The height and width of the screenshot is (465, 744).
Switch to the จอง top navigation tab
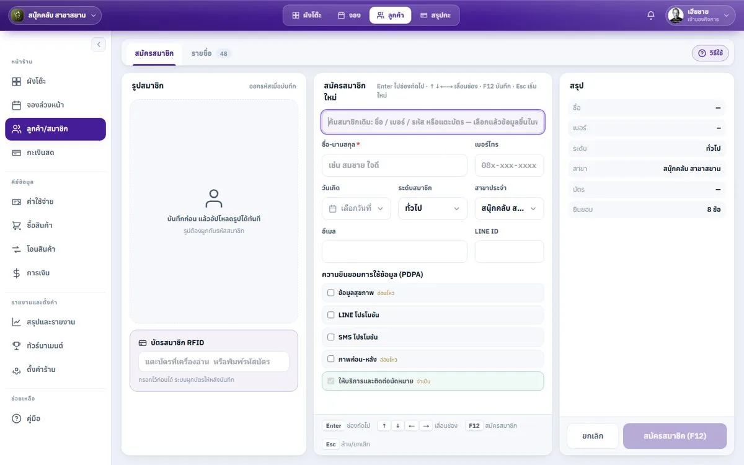[349, 15]
